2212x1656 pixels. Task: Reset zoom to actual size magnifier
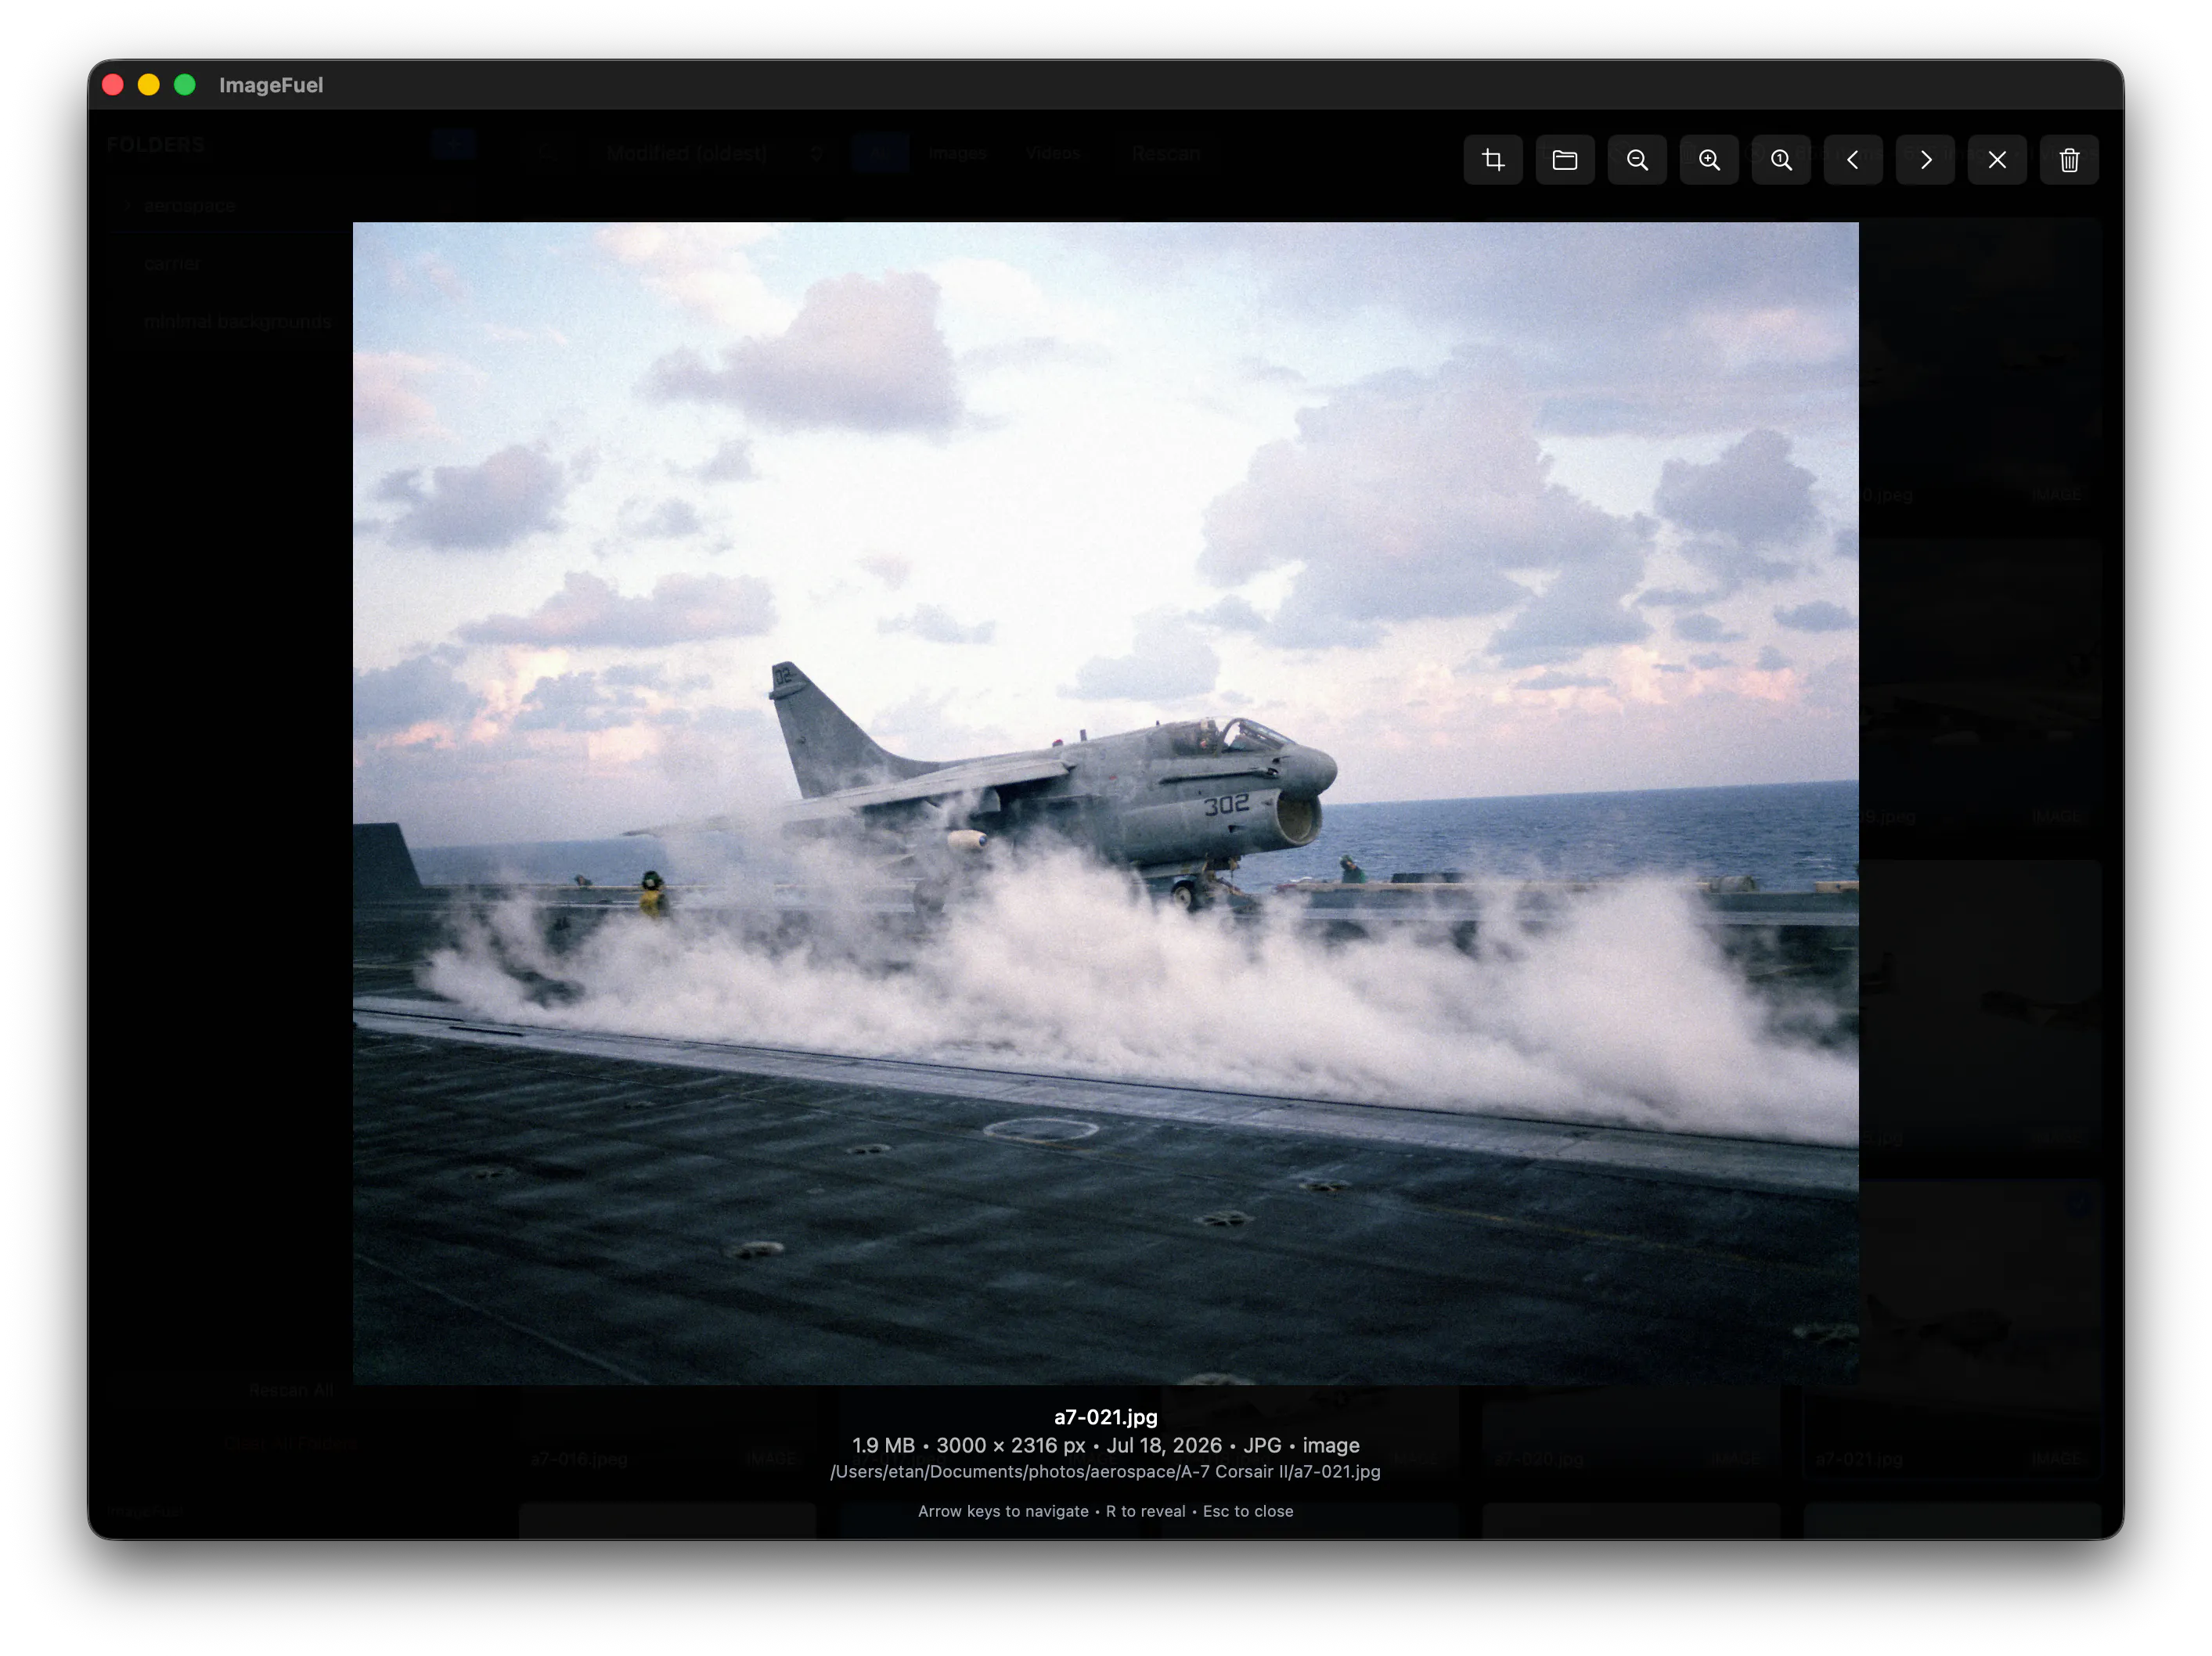pos(1781,160)
